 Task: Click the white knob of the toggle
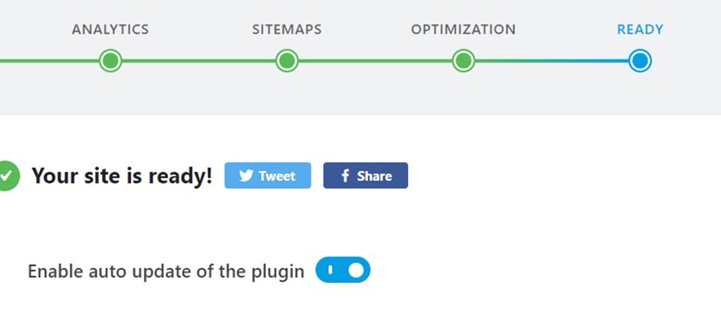[x=356, y=270]
